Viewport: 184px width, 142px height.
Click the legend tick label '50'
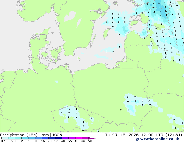(90, 141)
